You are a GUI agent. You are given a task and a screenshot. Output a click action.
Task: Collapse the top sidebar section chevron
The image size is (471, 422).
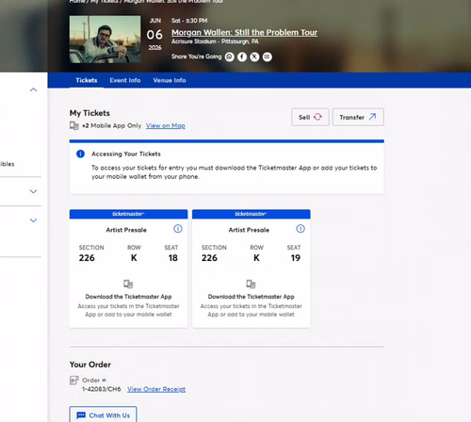pyautogui.click(x=33, y=89)
